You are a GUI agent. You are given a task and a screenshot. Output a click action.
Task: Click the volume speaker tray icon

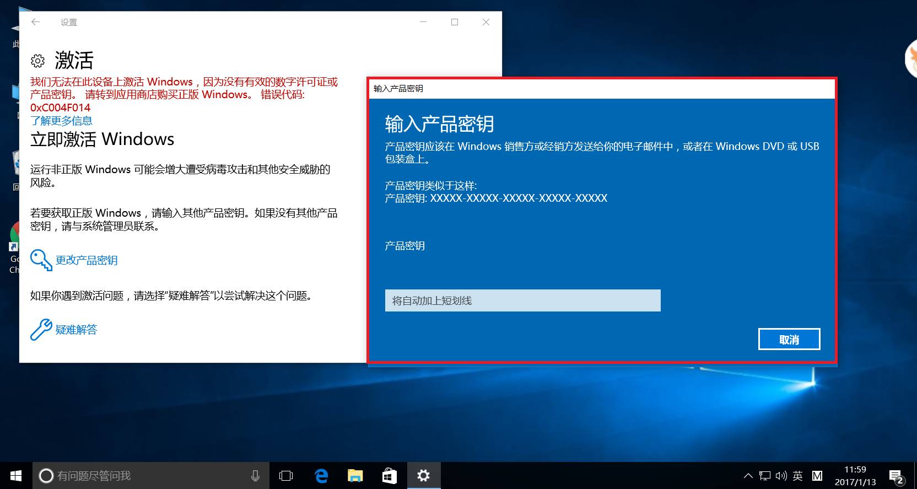pos(781,476)
